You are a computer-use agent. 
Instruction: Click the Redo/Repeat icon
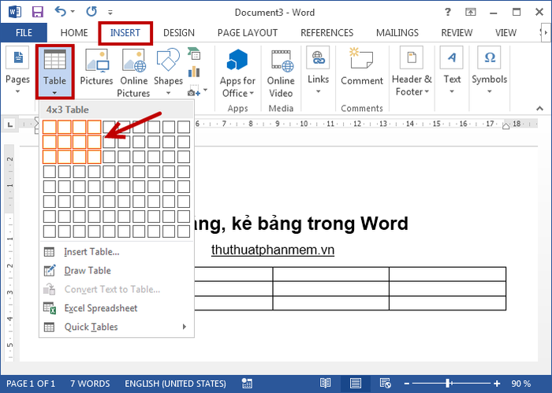[91, 12]
